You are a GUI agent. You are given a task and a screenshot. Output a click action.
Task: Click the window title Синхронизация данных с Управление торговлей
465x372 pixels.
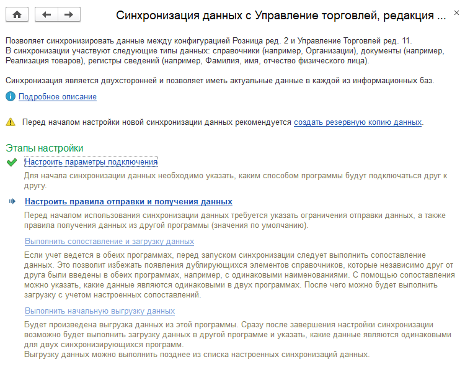pyautogui.click(x=281, y=15)
